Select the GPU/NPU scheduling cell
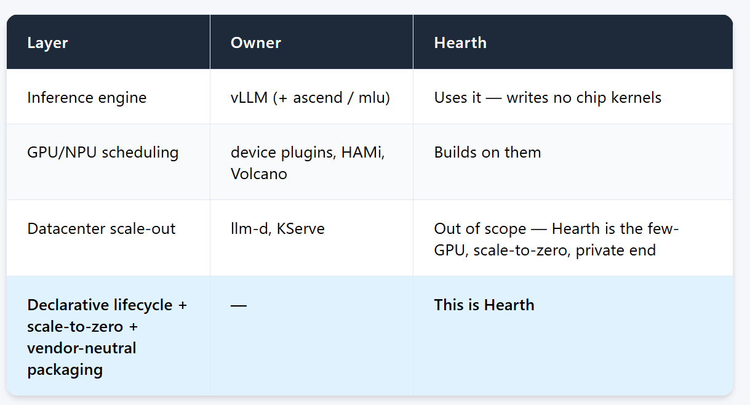The height and width of the screenshot is (405, 750). click(x=108, y=162)
